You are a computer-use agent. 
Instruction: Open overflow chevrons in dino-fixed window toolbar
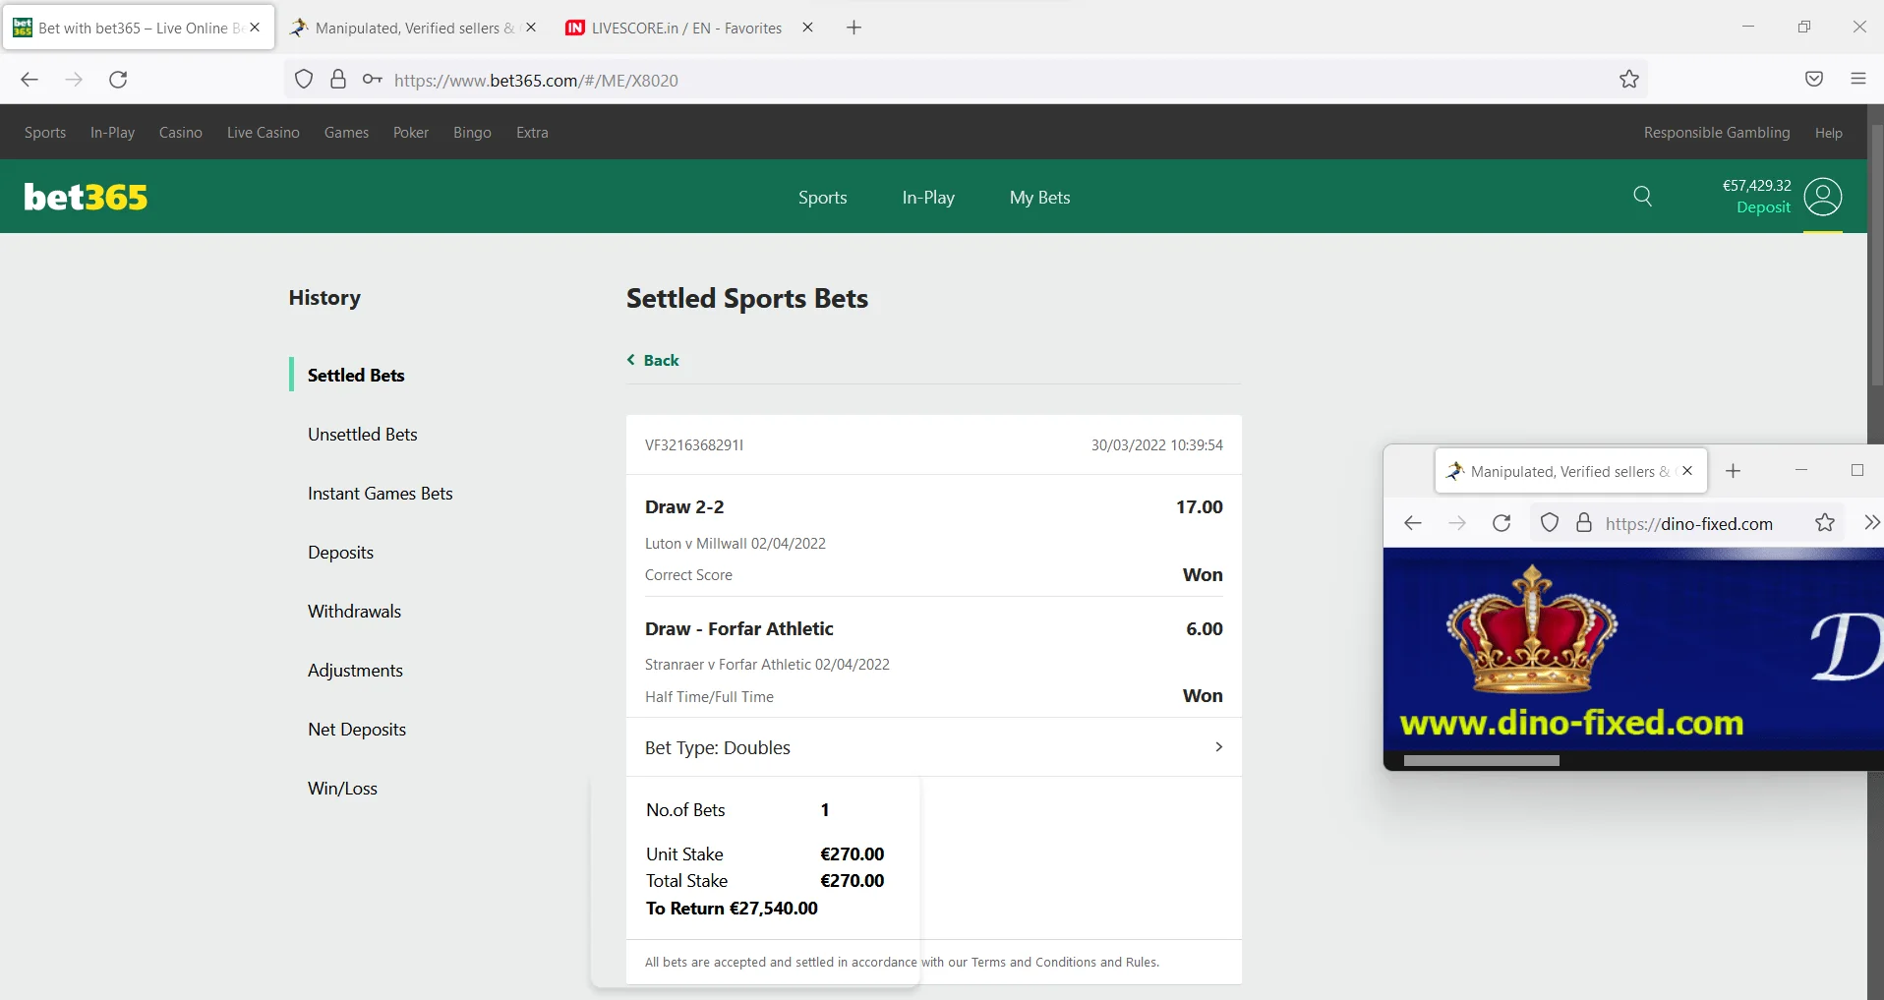coord(1871,523)
